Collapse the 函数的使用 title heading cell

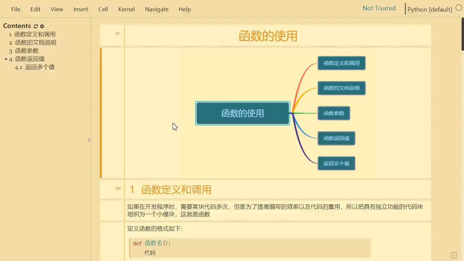(x=117, y=34)
